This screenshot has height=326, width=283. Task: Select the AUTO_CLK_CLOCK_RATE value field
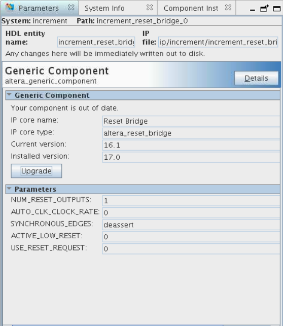tap(191, 213)
